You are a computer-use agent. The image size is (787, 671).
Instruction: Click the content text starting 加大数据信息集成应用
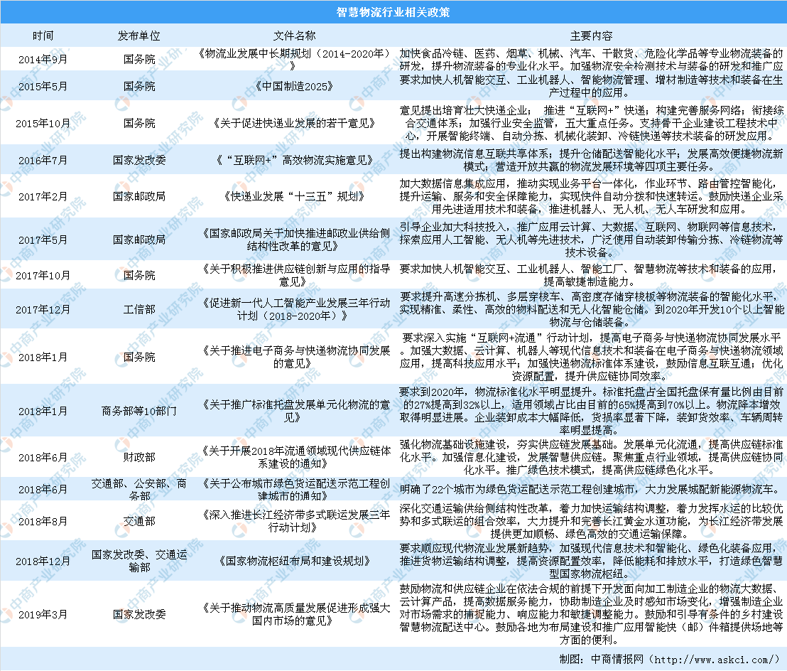(591, 196)
